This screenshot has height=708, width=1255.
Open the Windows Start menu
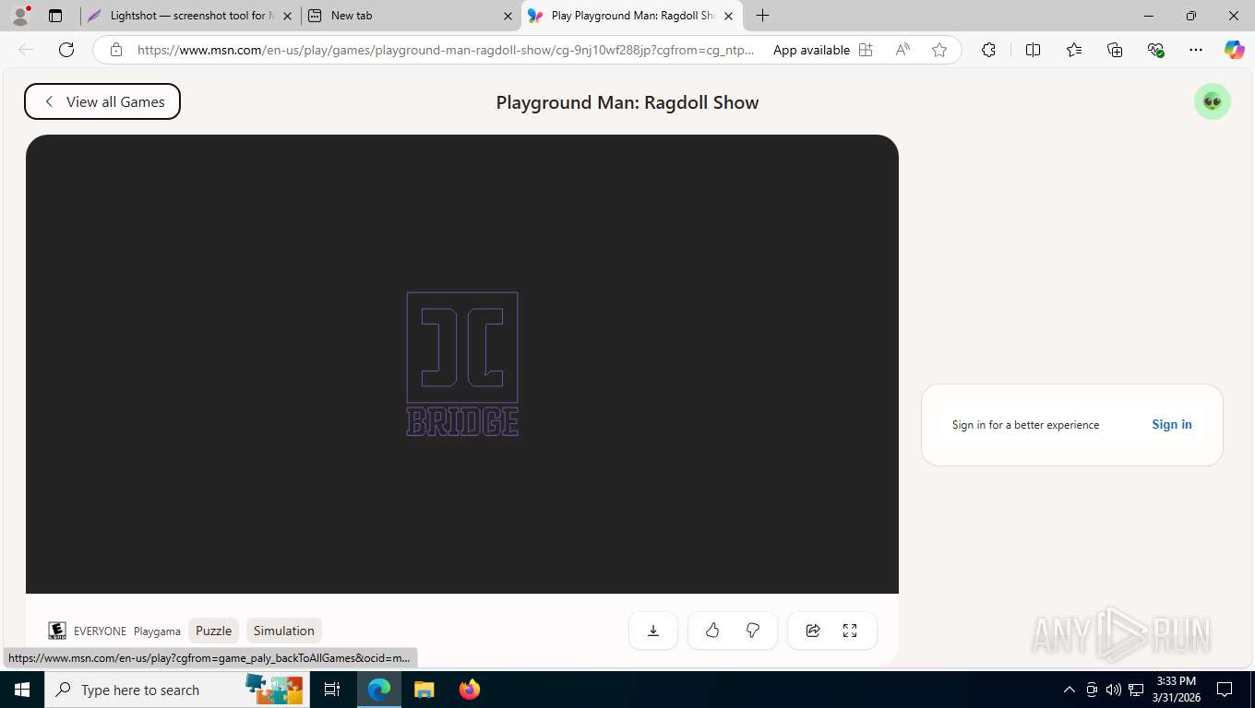click(22, 690)
